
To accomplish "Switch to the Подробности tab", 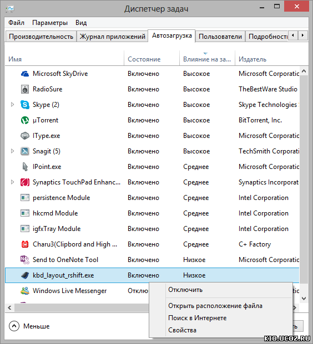I will (x=266, y=37).
